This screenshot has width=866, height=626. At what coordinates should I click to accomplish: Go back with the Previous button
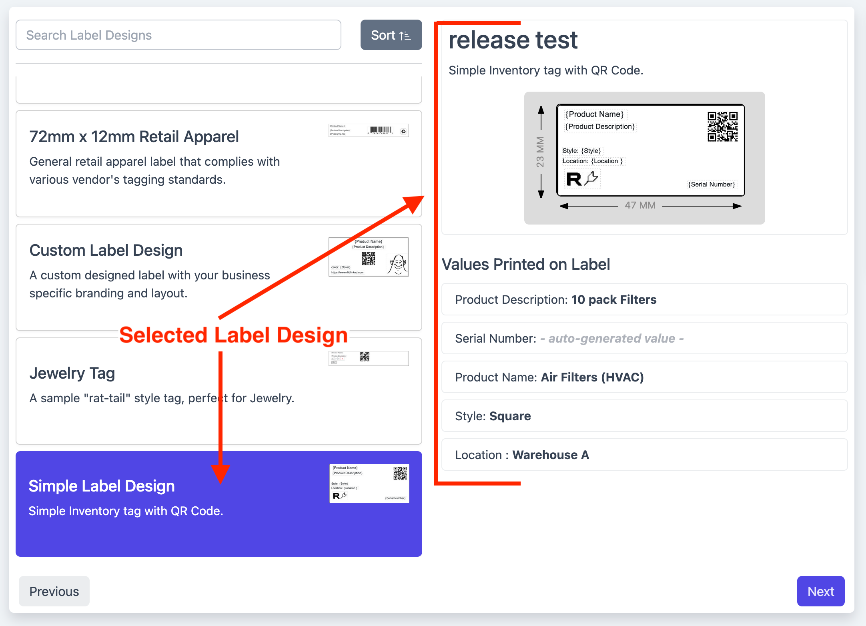coord(54,591)
